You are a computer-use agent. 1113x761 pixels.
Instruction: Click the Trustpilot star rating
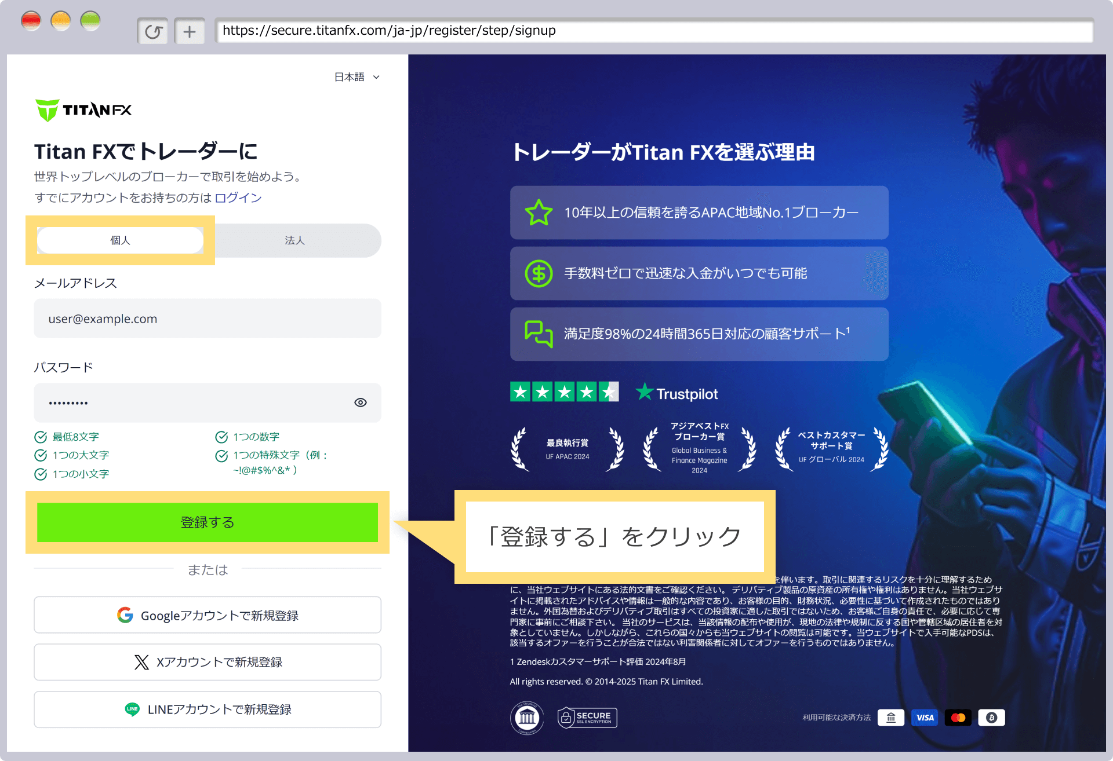pos(565,392)
